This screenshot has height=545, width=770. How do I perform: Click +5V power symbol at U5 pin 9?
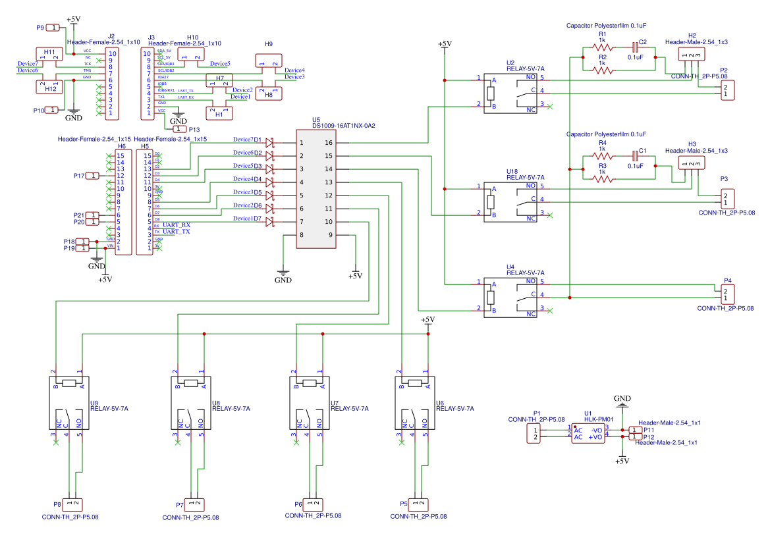pos(356,274)
